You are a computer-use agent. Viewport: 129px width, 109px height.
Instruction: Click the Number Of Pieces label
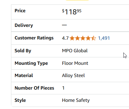(34, 88)
